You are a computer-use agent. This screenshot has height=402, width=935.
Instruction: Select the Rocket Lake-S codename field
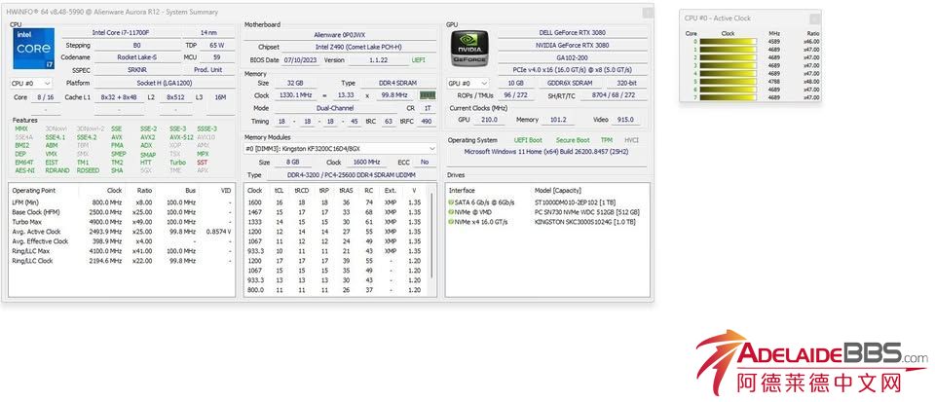coord(137,57)
